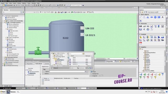This screenshot has width=168, height=94.
Task: Select the Graphic view object
Action: pyautogui.click(x=140, y=20)
